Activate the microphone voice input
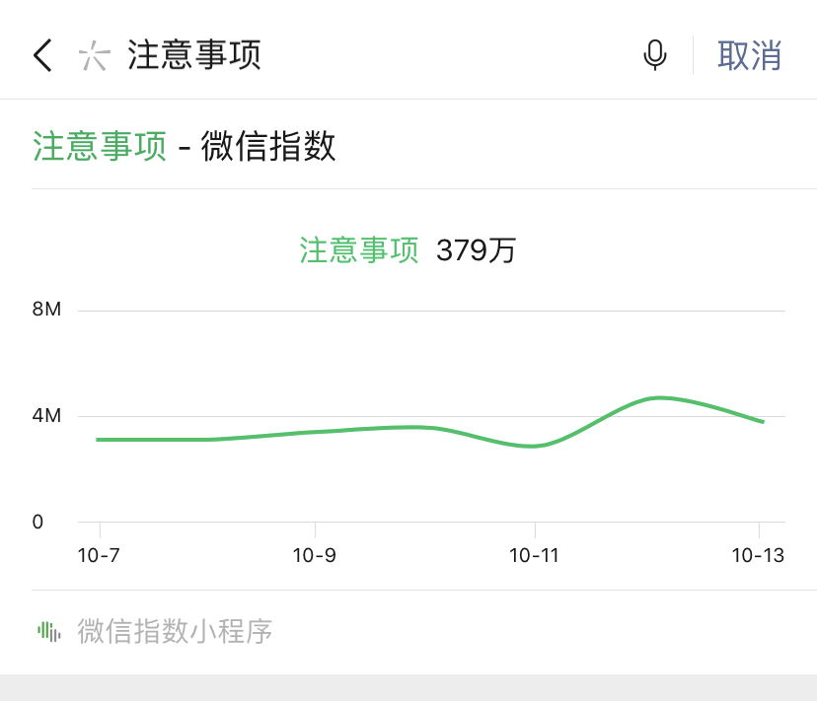The height and width of the screenshot is (701, 817). click(x=655, y=55)
